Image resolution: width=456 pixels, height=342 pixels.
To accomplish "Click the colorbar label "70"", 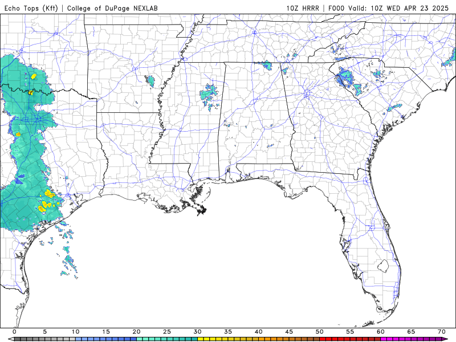I will [x=442, y=332].
